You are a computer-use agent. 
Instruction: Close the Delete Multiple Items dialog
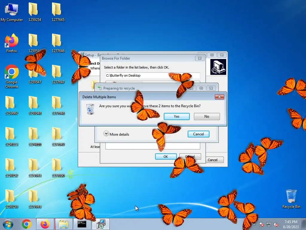tap(219, 97)
